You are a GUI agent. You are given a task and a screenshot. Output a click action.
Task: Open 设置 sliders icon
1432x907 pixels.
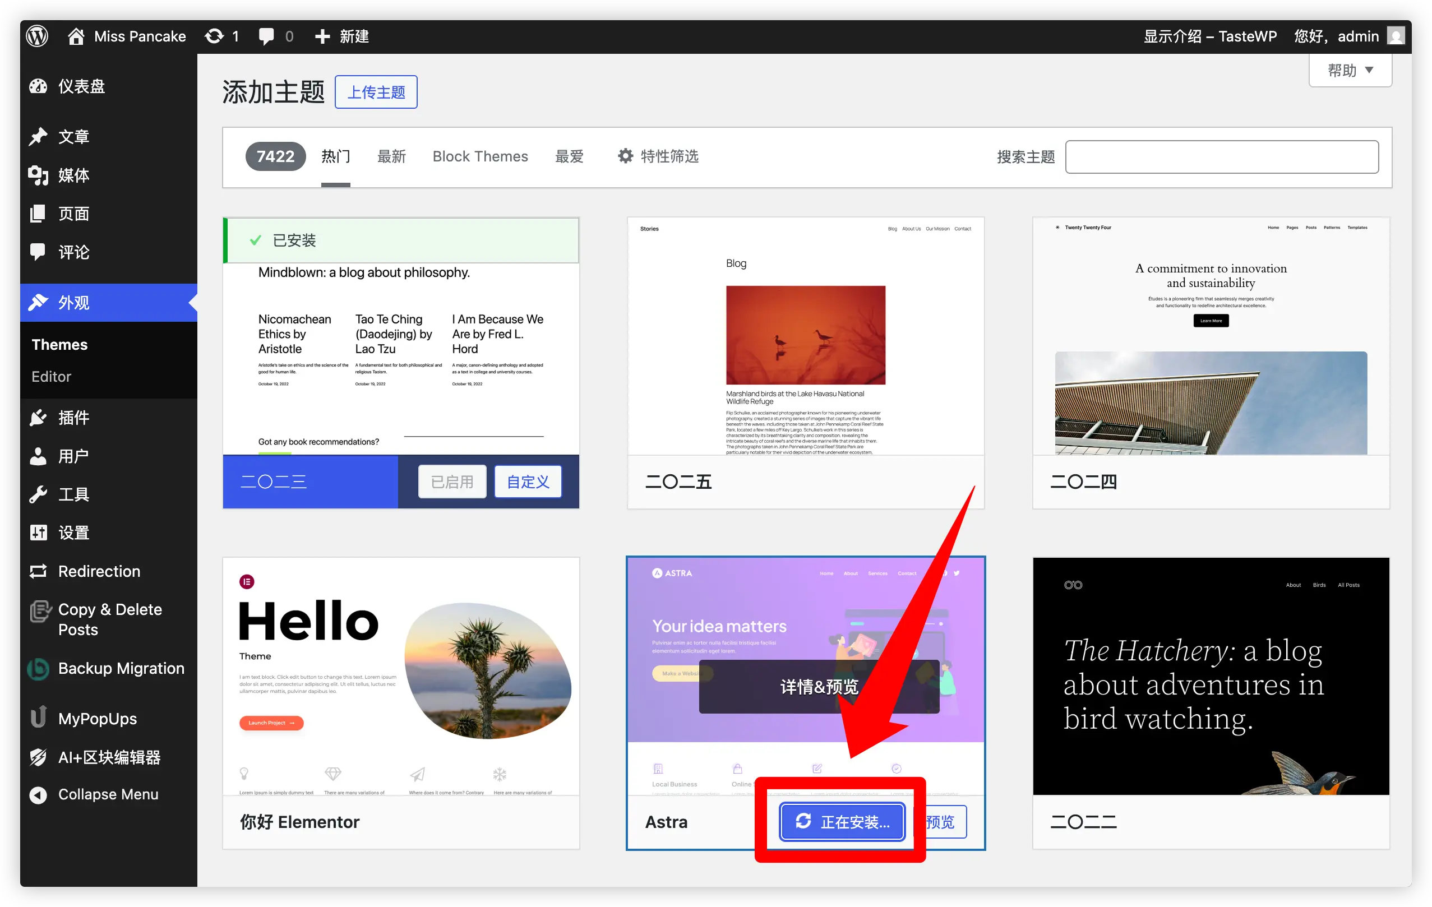(38, 533)
